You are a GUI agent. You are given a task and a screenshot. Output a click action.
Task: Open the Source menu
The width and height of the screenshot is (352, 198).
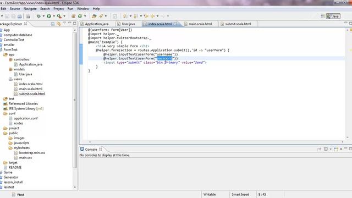(x=15, y=9)
